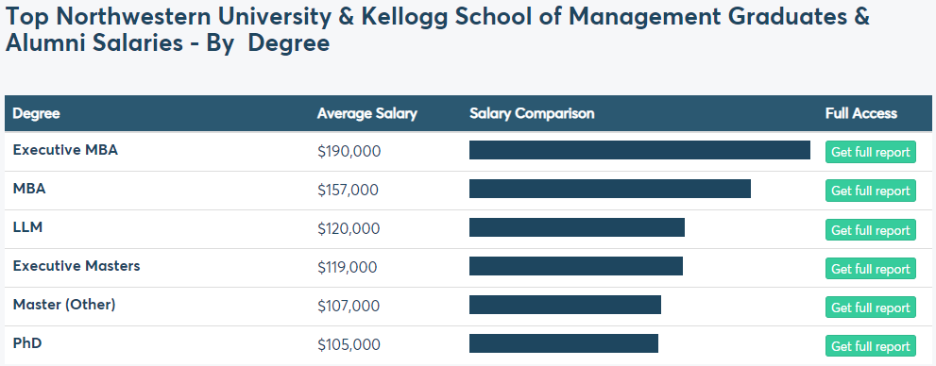936x366 pixels.
Task: Get full report for Executive Masters
Action: tap(870, 269)
